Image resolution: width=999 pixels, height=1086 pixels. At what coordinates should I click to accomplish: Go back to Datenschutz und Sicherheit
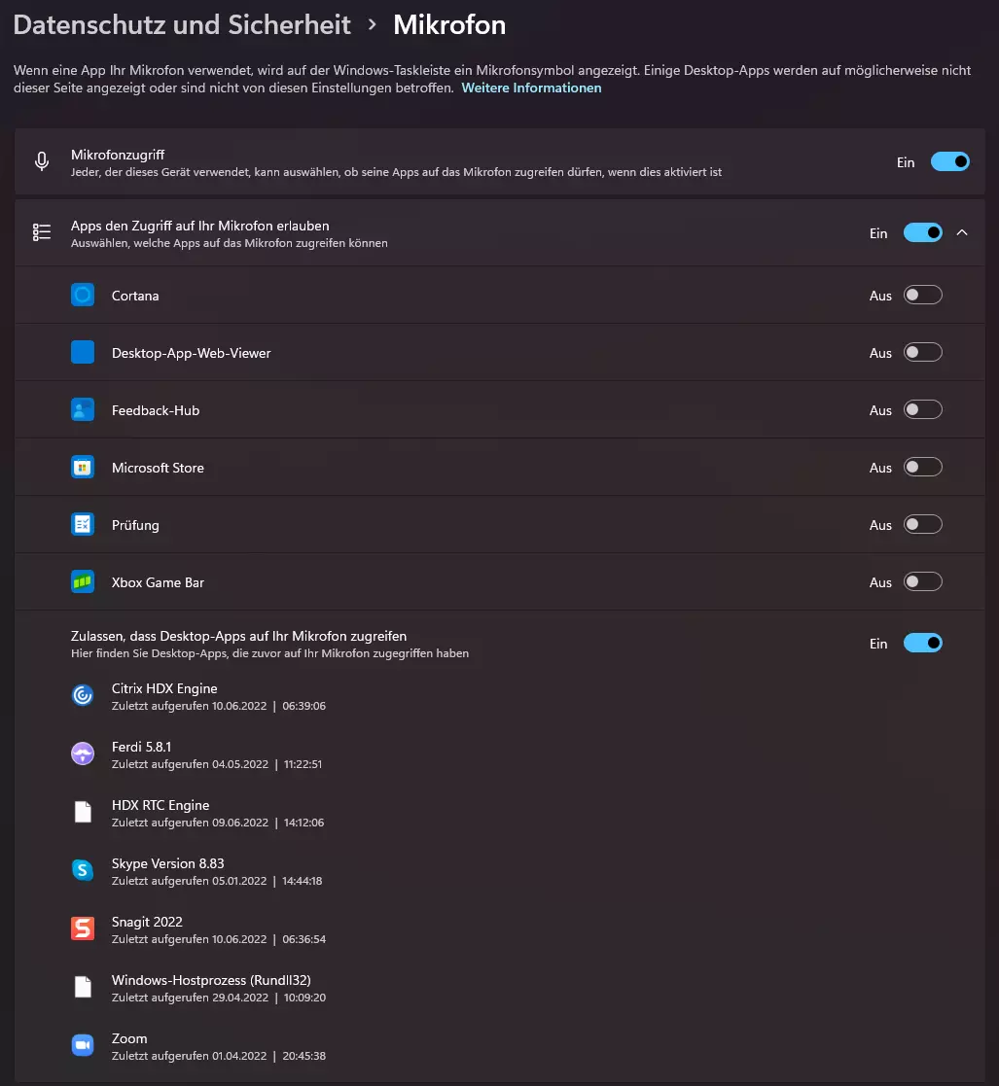(x=182, y=25)
